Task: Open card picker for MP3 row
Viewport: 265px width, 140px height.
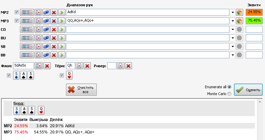Action: tap(38, 21)
